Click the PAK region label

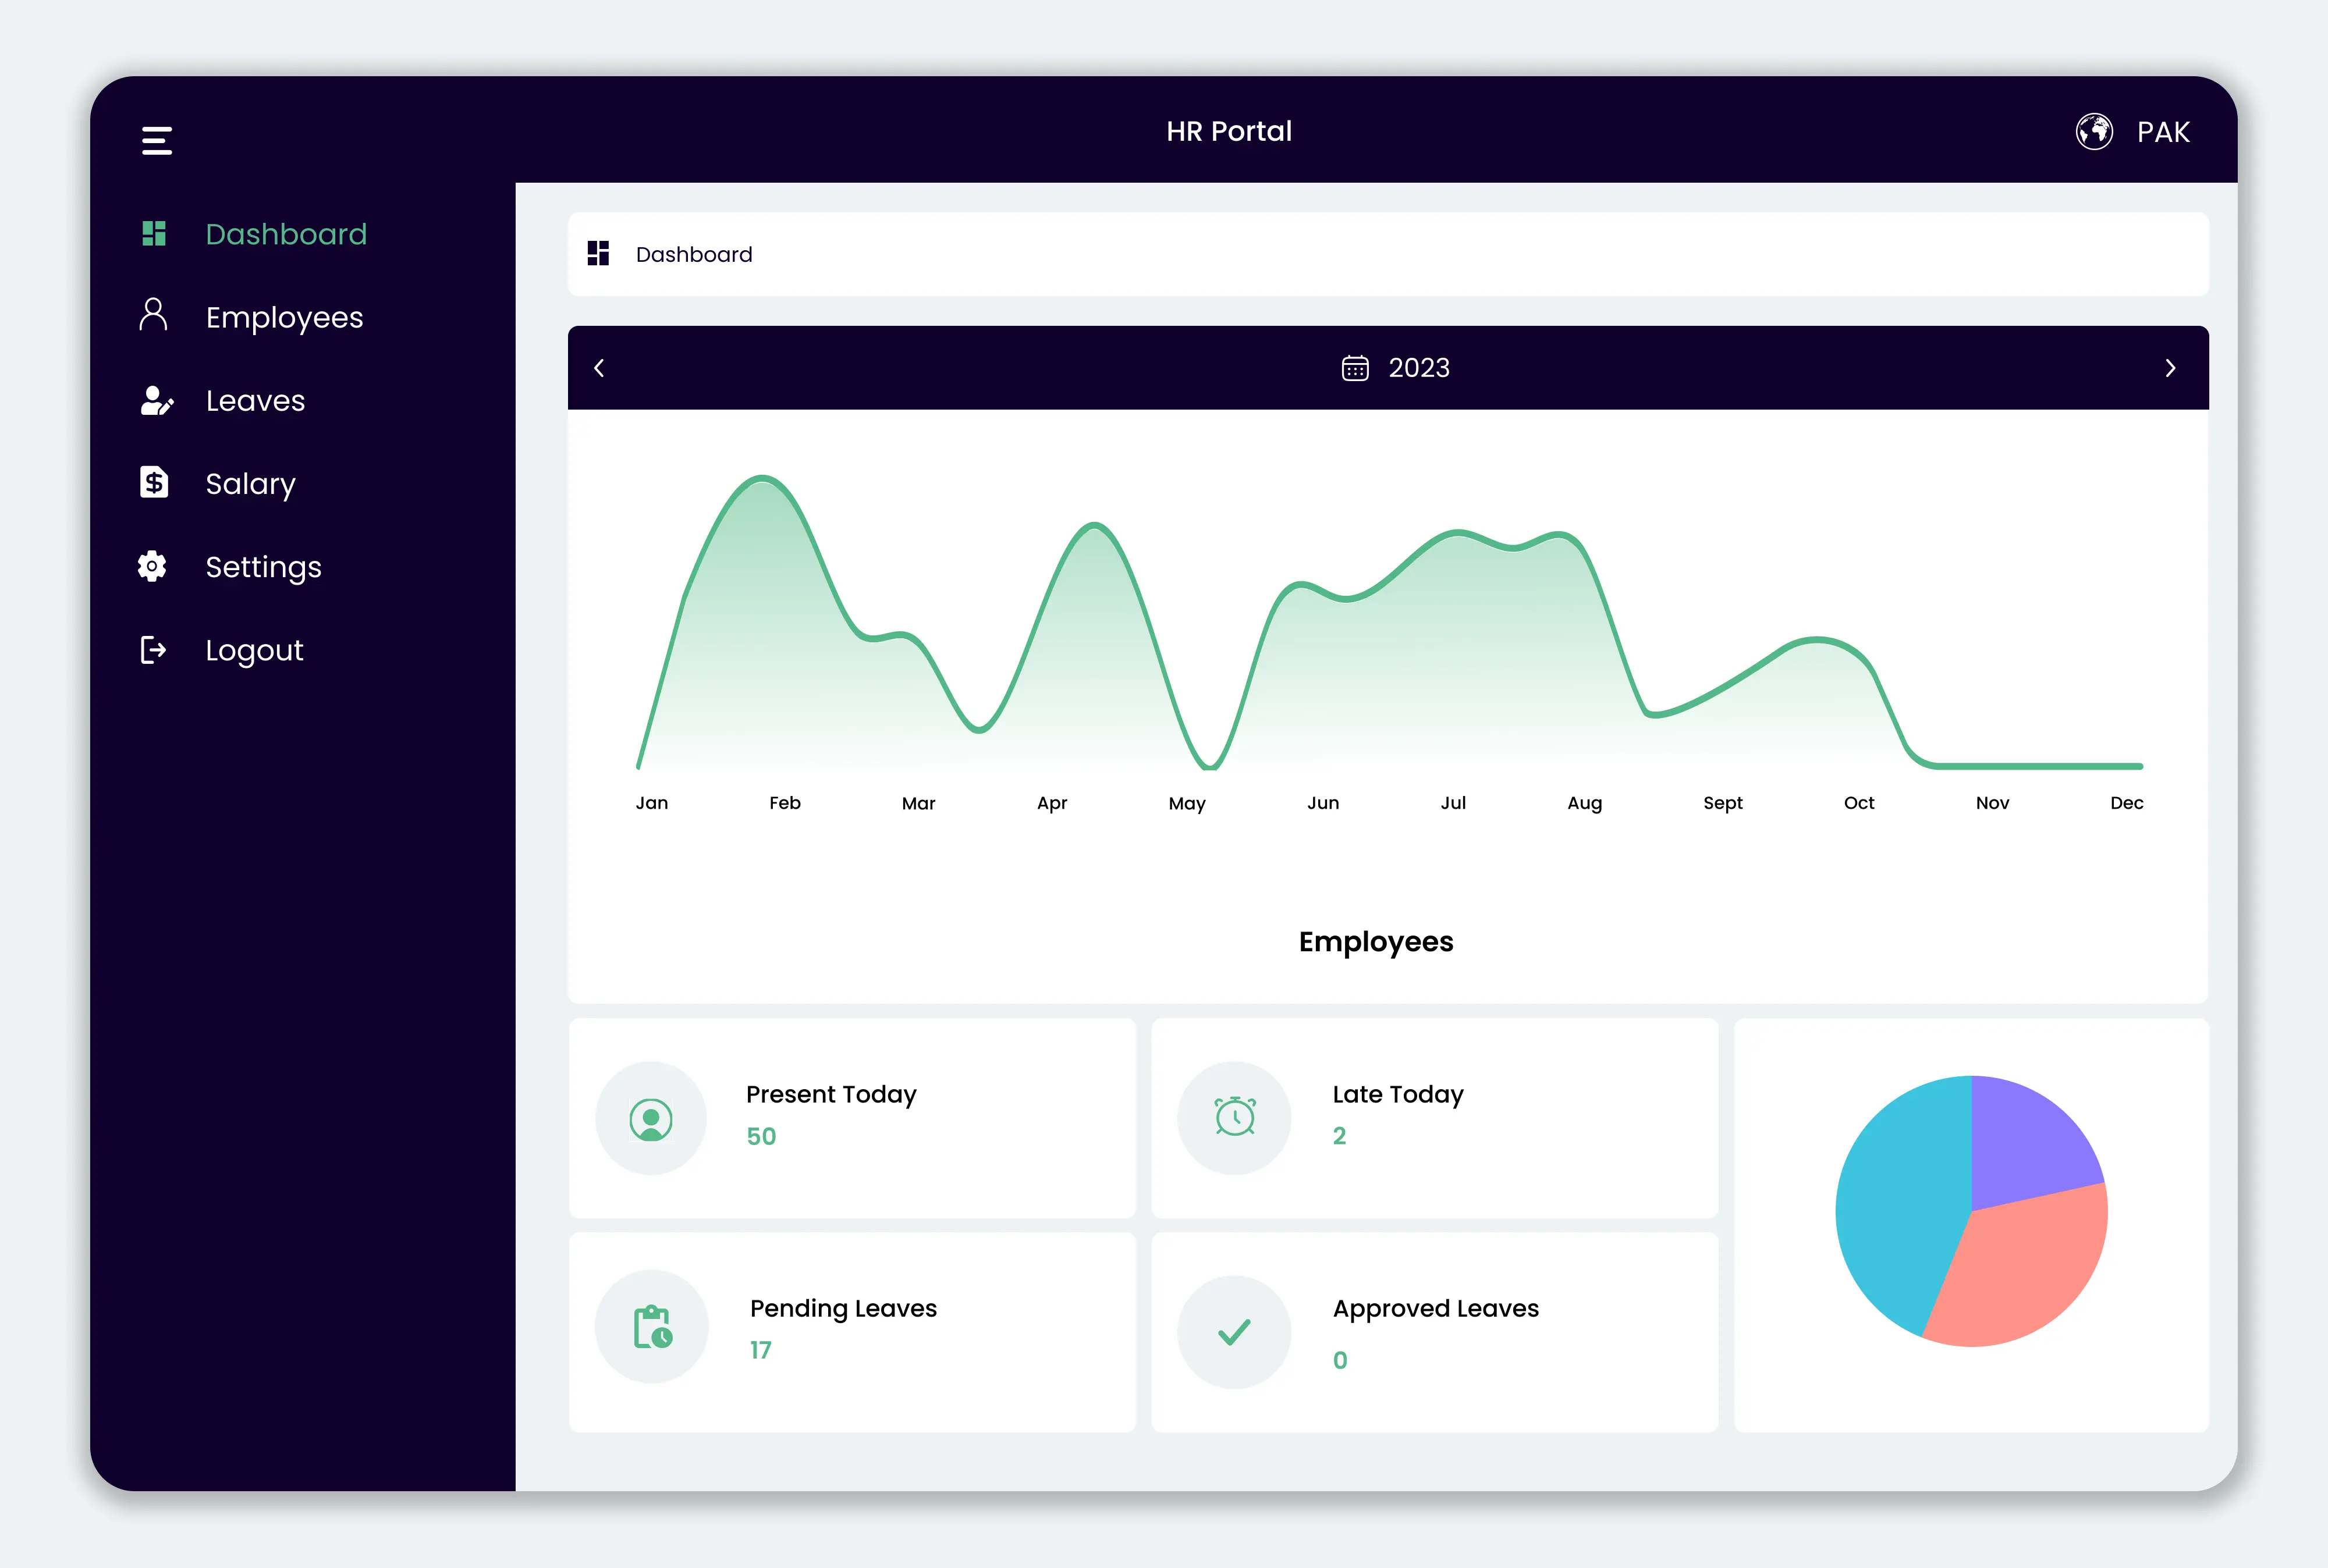point(2163,132)
